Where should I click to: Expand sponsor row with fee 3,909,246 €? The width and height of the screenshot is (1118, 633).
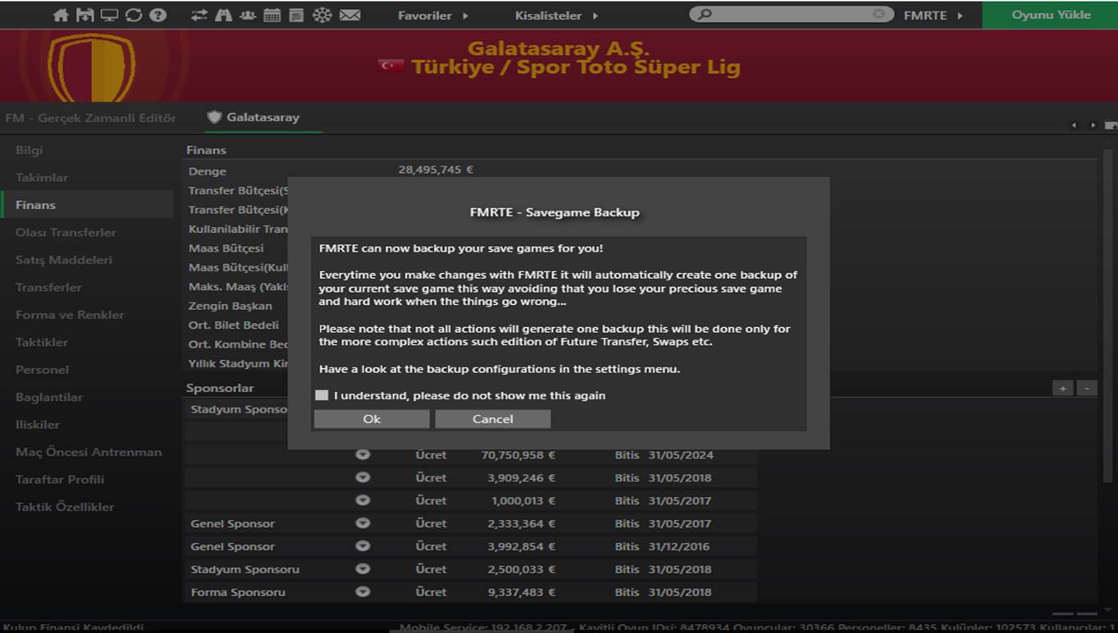pyautogui.click(x=363, y=477)
